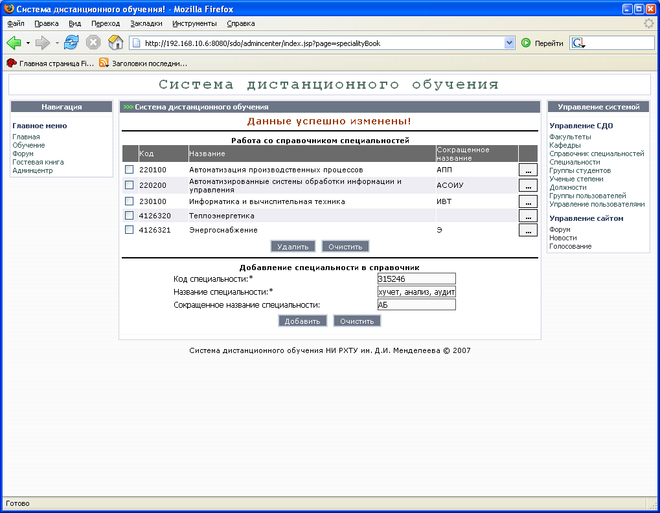Open the Главная navigation link

[x=26, y=137]
